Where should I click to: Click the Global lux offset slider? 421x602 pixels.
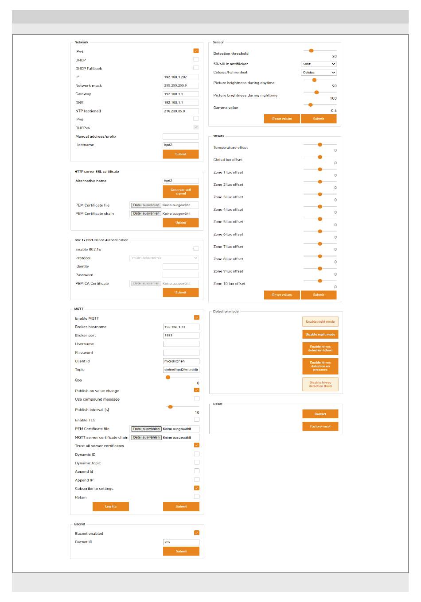[x=320, y=157]
